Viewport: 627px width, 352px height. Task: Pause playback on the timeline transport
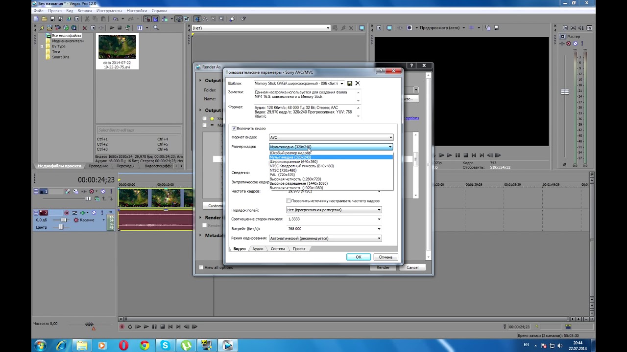coord(154,327)
